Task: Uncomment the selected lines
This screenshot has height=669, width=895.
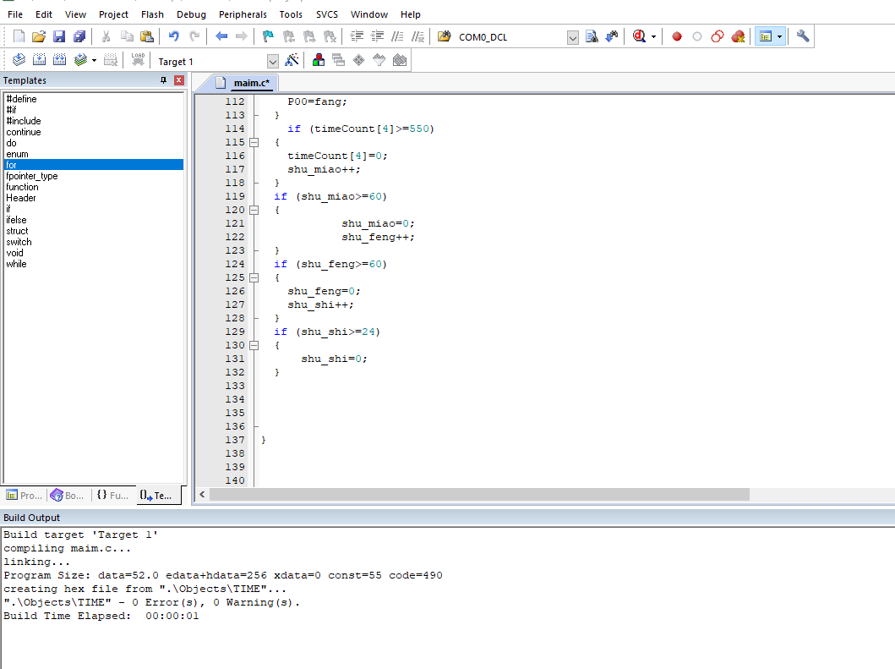Action: click(417, 36)
